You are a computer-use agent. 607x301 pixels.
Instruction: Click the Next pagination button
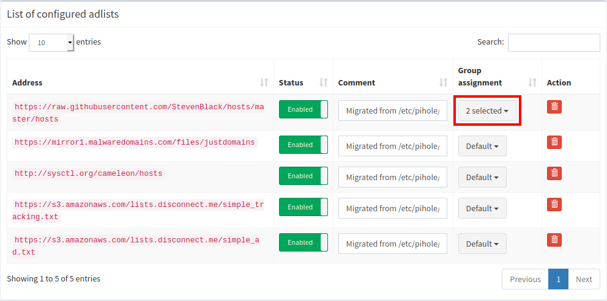(584, 279)
